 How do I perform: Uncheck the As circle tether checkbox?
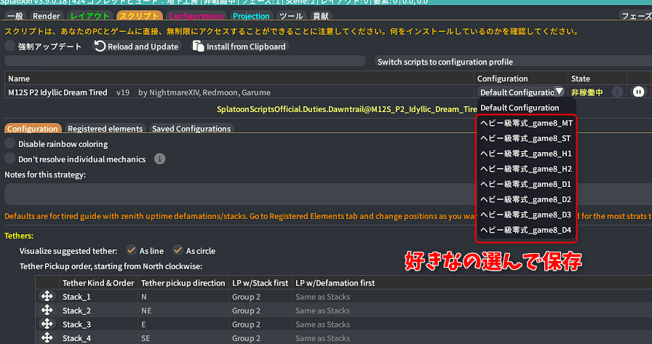coord(178,251)
